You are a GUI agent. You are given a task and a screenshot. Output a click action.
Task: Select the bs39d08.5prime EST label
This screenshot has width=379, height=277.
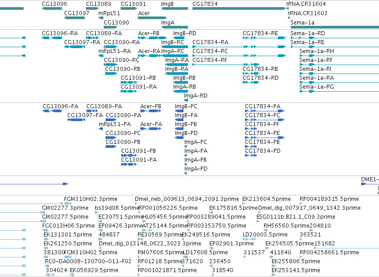click(117, 208)
